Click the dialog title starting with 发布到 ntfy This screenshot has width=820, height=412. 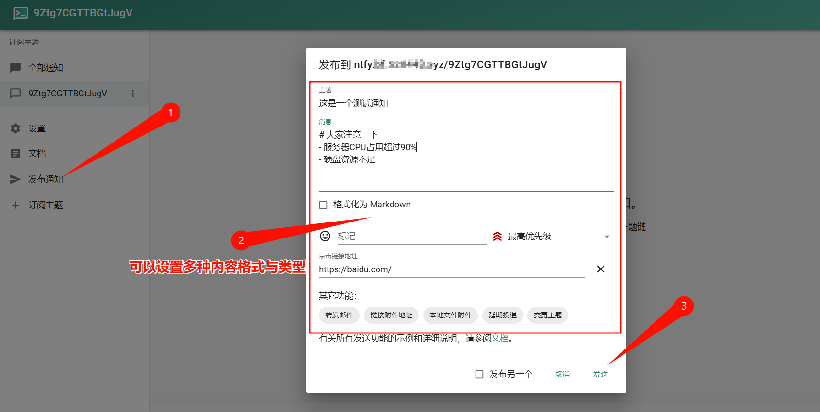(x=433, y=65)
